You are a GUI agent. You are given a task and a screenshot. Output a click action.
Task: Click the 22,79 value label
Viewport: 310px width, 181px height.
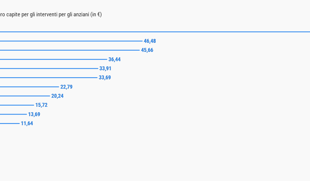coord(66,87)
